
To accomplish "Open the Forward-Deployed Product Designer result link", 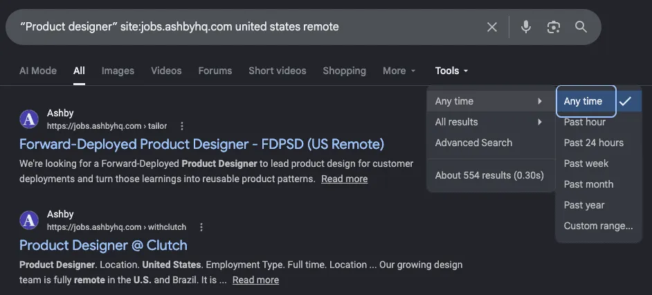I will pos(201,144).
